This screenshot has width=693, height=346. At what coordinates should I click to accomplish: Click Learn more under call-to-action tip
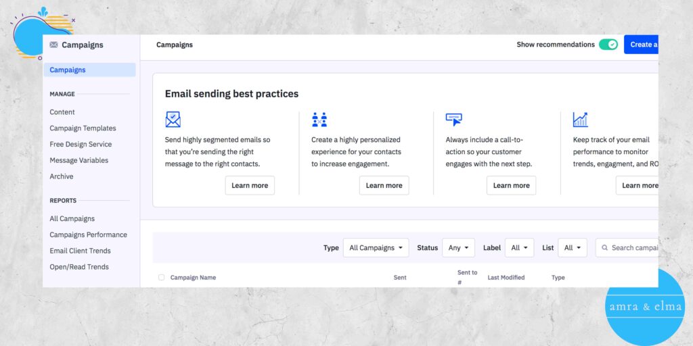click(512, 185)
